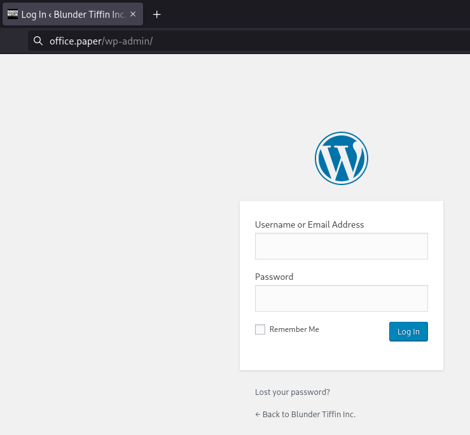The width and height of the screenshot is (470, 435).
Task: Click the WordPress logo above the login form
Action: 341,158
